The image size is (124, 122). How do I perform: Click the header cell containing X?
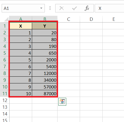point(21,26)
